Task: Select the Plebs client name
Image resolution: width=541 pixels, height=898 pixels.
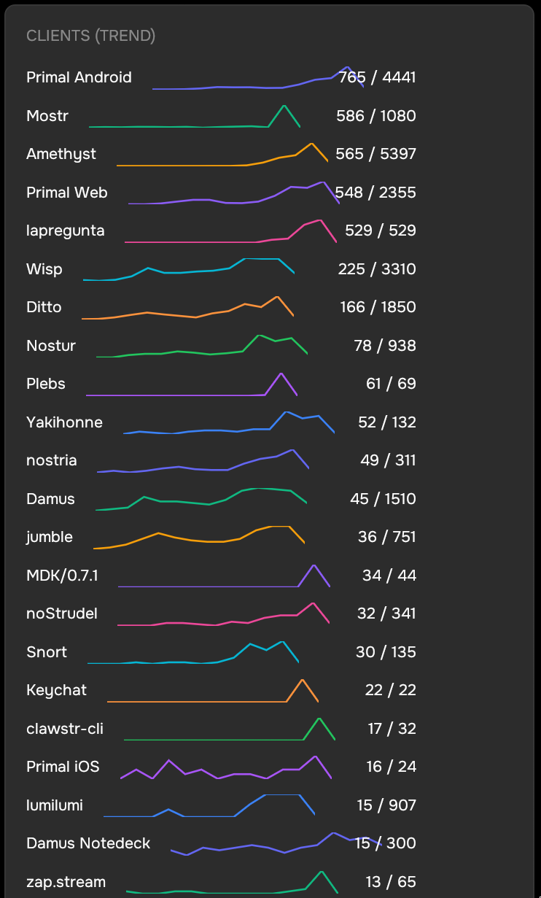Action: [46, 384]
